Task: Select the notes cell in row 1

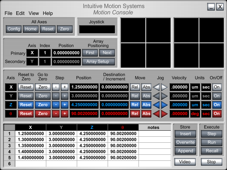Action: pos(153,134)
